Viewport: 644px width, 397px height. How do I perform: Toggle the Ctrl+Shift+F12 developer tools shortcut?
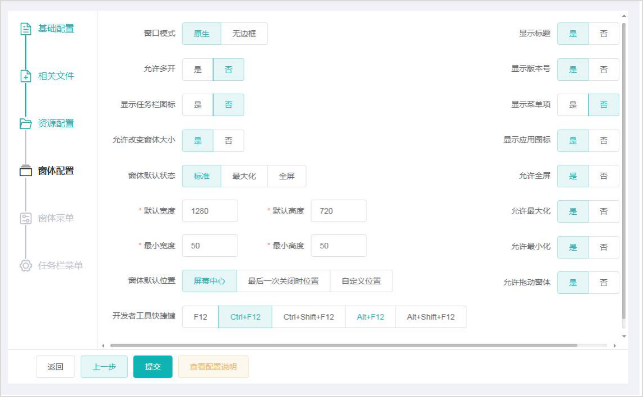coord(308,317)
